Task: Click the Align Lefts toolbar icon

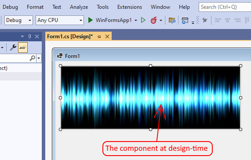Action: pyautogui.click(x=218, y=20)
